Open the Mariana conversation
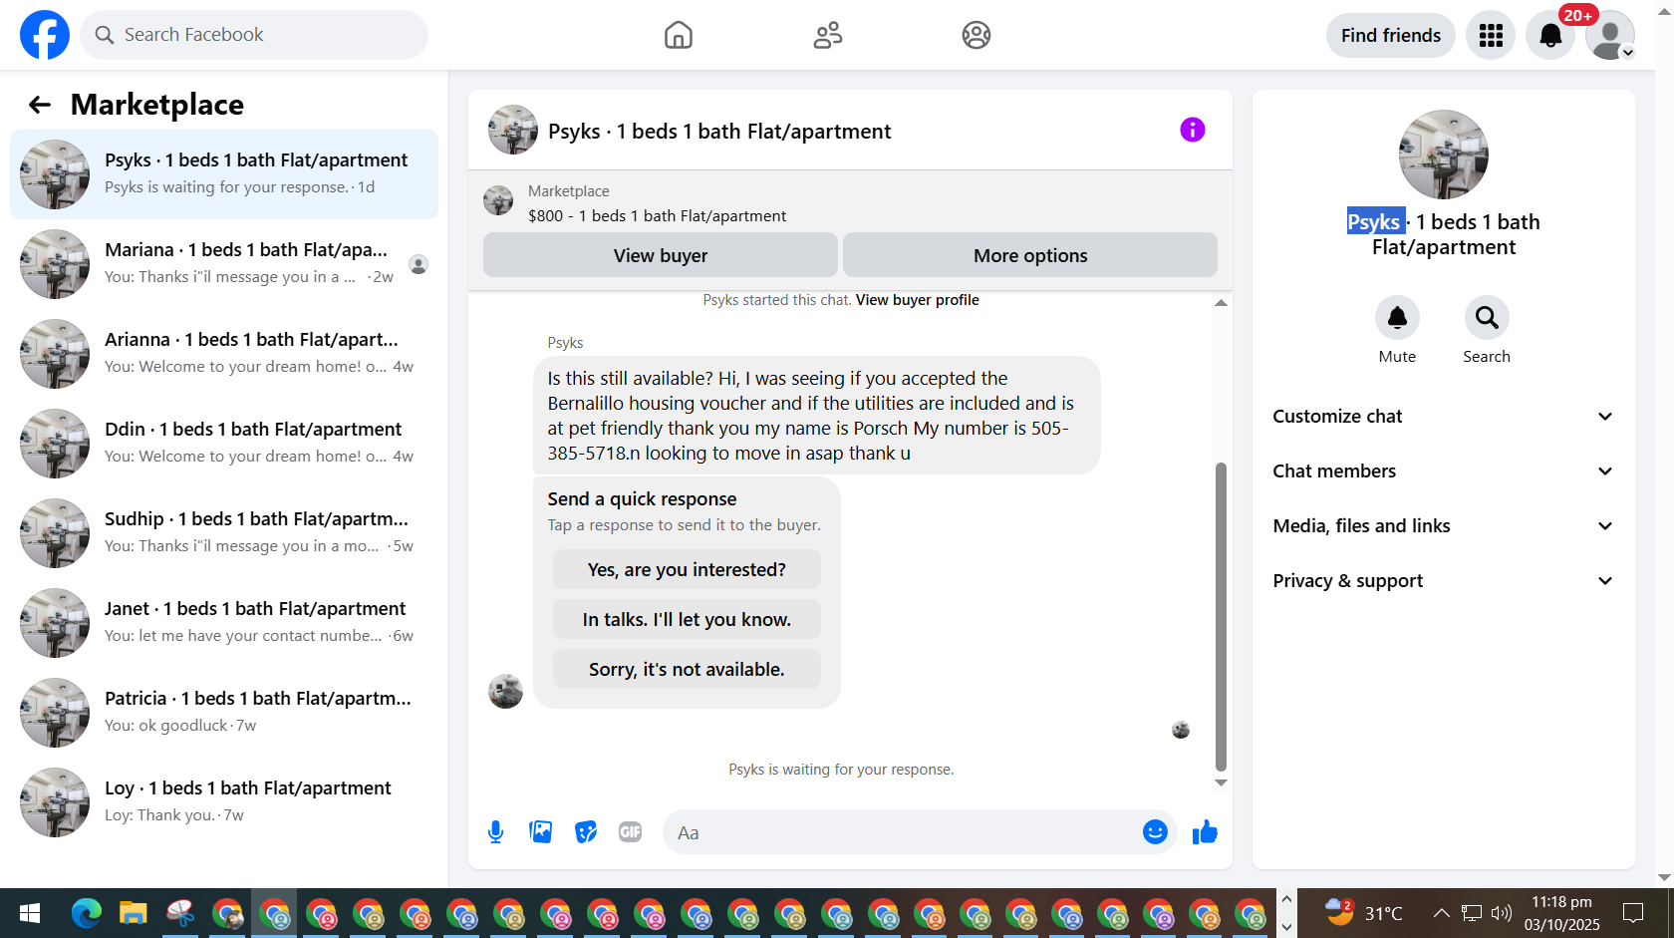 [x=224, y=264]
